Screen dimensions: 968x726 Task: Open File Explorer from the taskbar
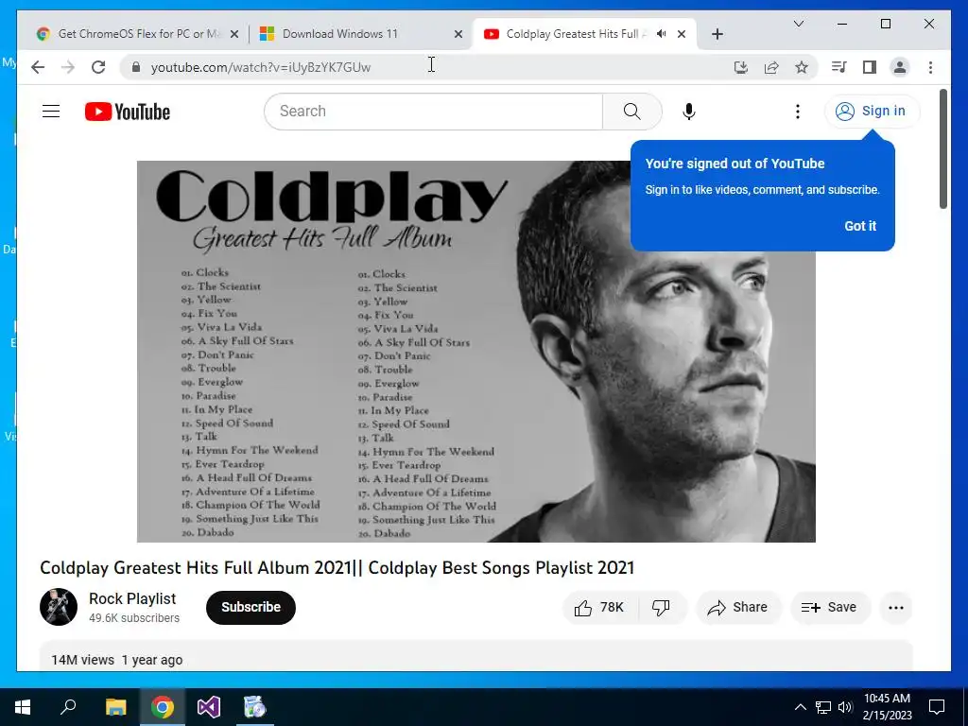(x=115, y=707)
